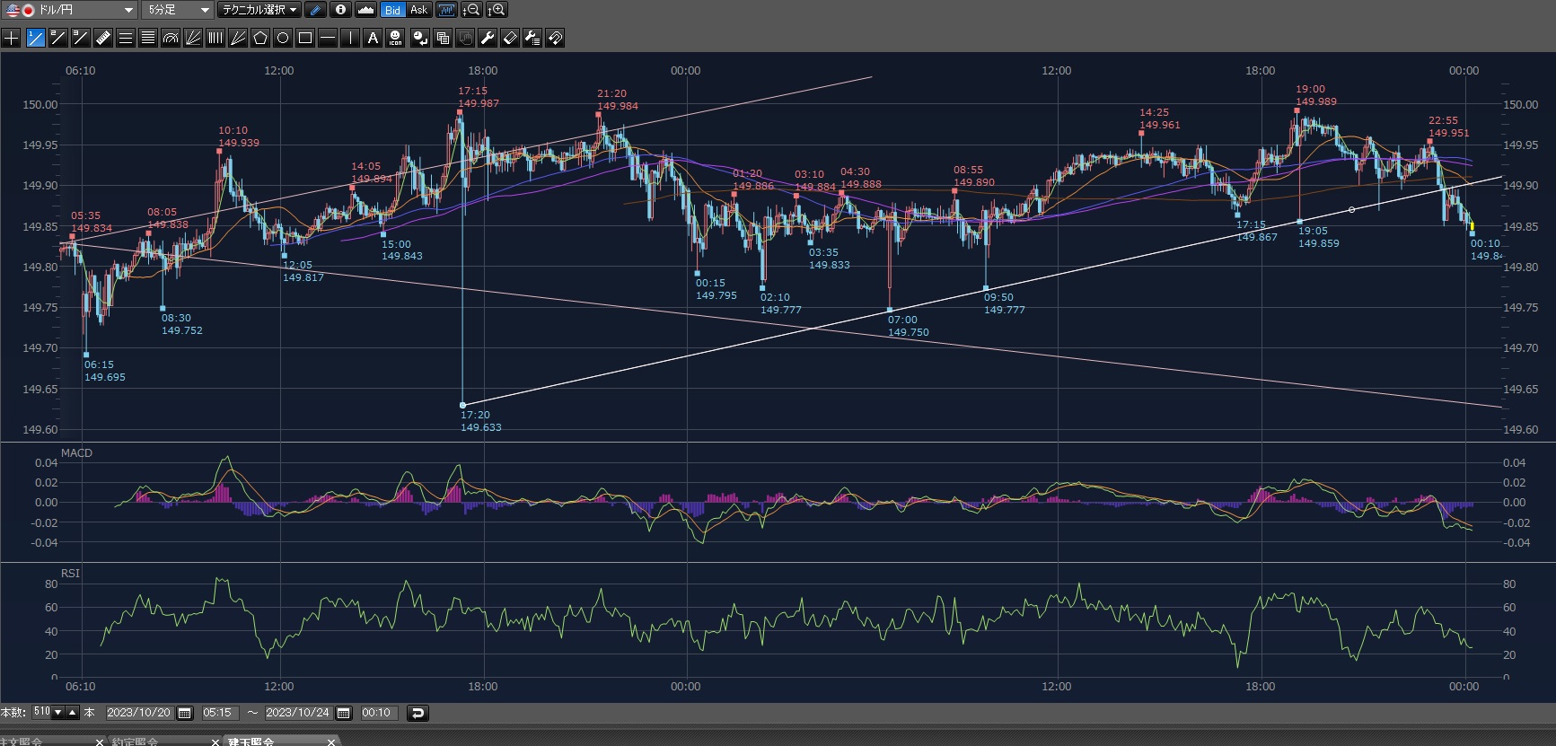Click the zoom in magnifier icon
The image size is (1556, 746).
497,10
